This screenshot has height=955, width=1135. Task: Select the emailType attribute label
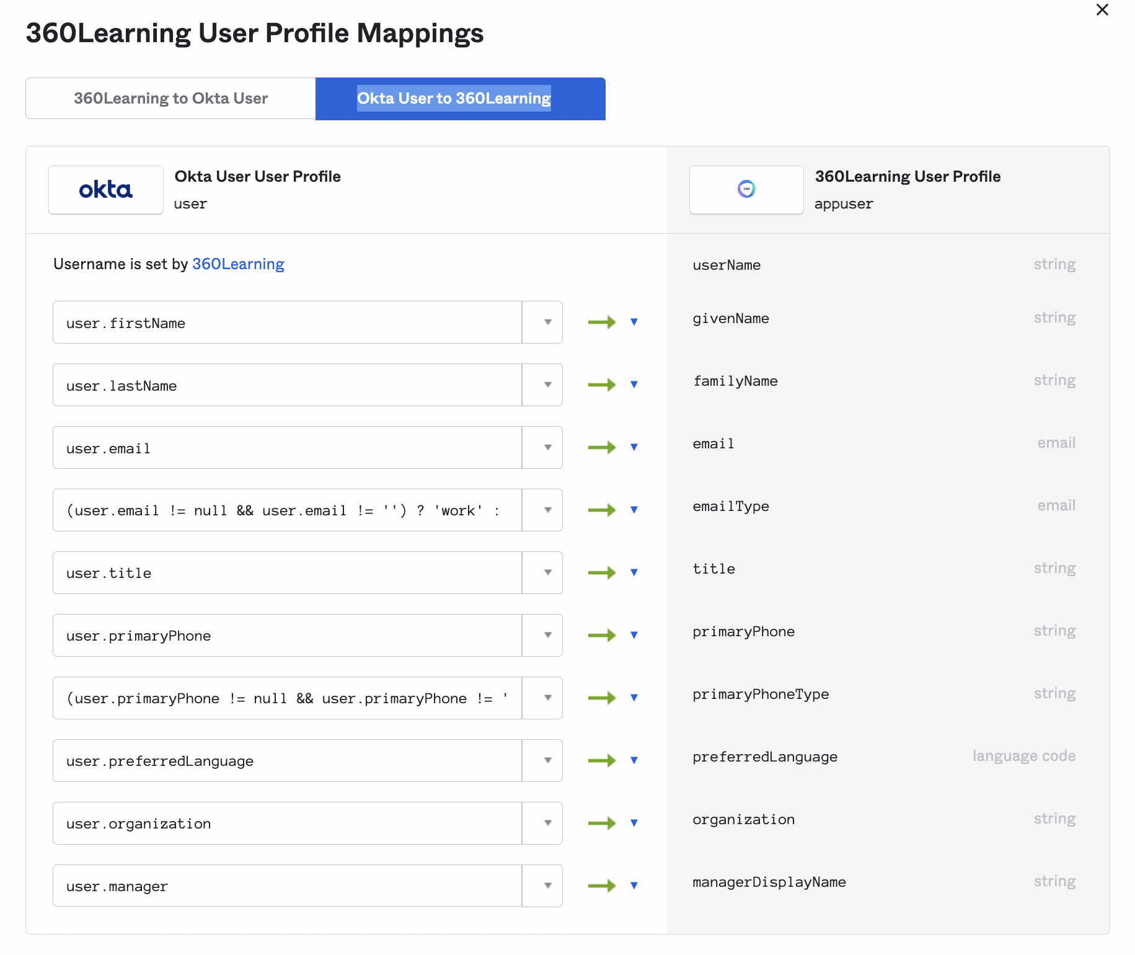point(731,506)
